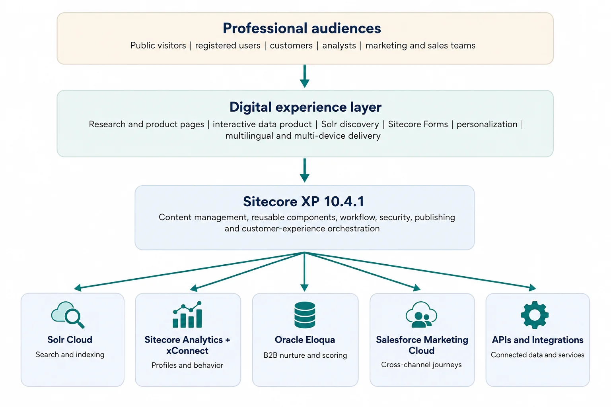The width and height of the screenshot is (611, 407).
Task: Click the Solr Cloud magnifier cloud icon
Action: tap(68, 315)
